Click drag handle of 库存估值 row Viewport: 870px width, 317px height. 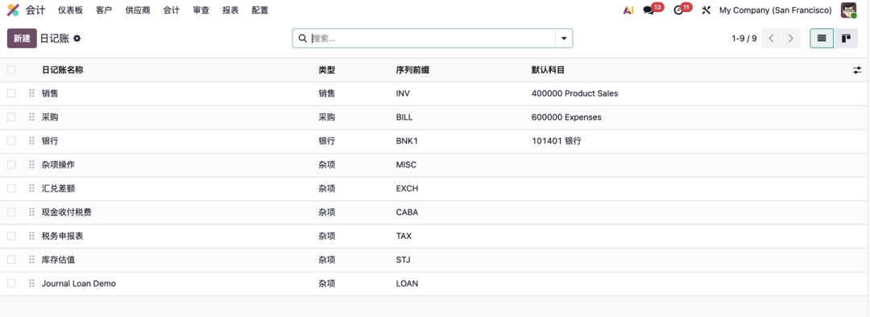click(31, 260)
